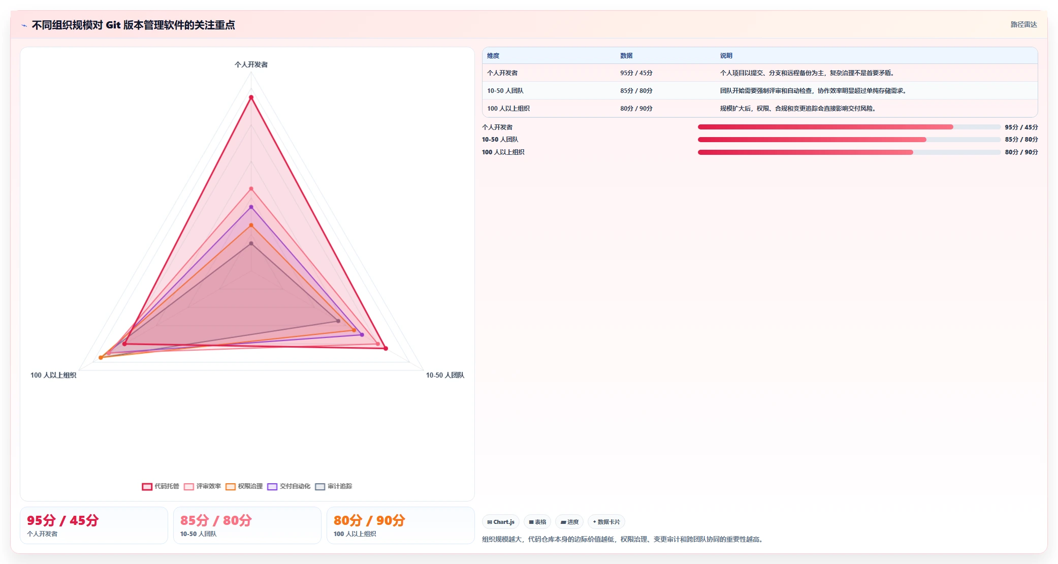Click the orange 权限治理 point on 10-50 人团队 axis
The width and height of the screenshot is (1058, 564).
click(x=354, y=330)
